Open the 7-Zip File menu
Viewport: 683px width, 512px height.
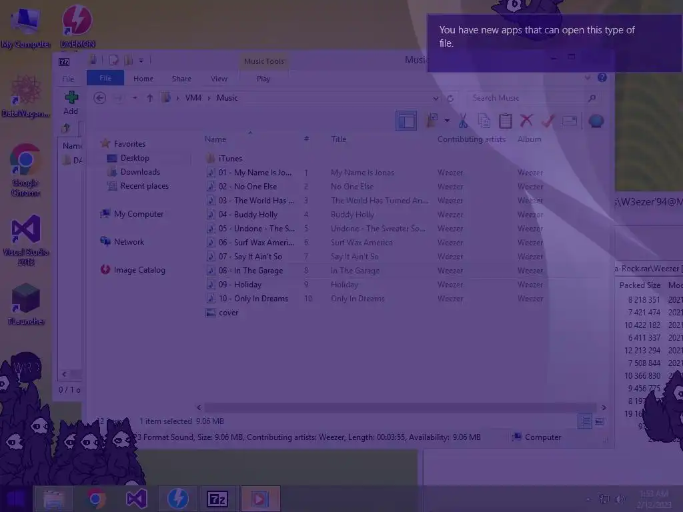click(69, 79)
